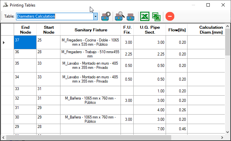The width and height of the screenshot is (231, 141).
Task: Click the Flow[l/s] column header
Action: pos(177,30)
